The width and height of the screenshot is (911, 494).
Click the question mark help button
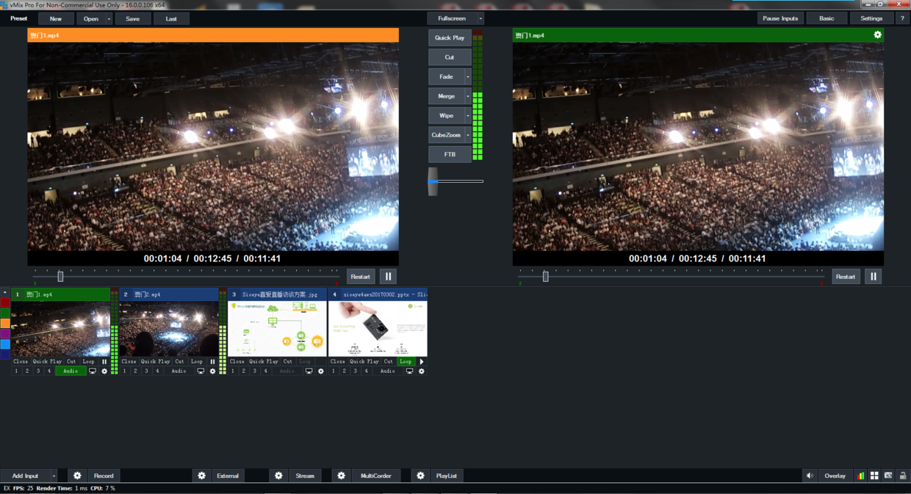902,18
